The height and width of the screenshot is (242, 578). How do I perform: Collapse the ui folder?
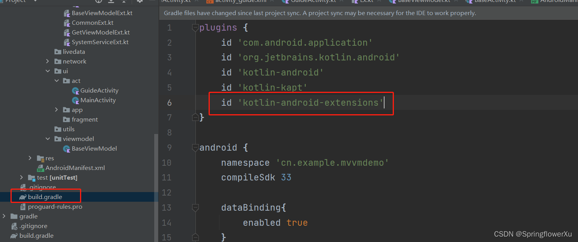(x=47, y=71)
